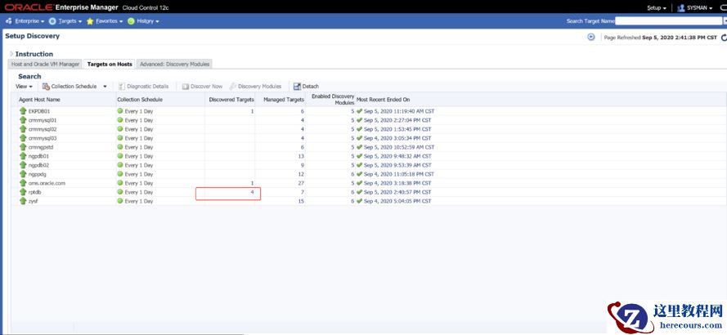
Task: Click the green arrow icon for oms.oracle.com
Action: (x=23, y=183)
